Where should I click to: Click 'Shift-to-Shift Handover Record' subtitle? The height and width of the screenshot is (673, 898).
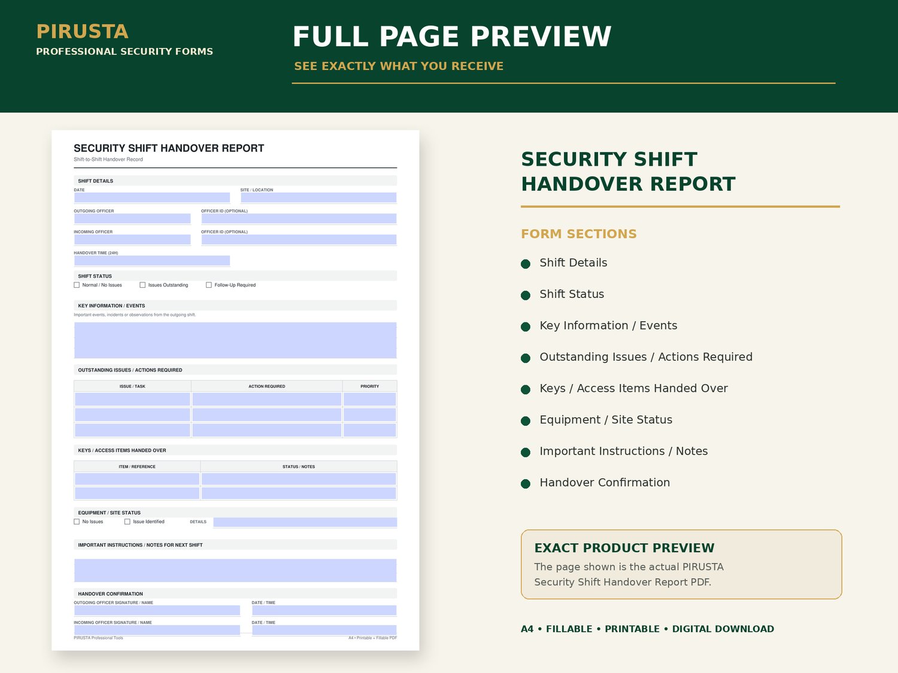108,159
